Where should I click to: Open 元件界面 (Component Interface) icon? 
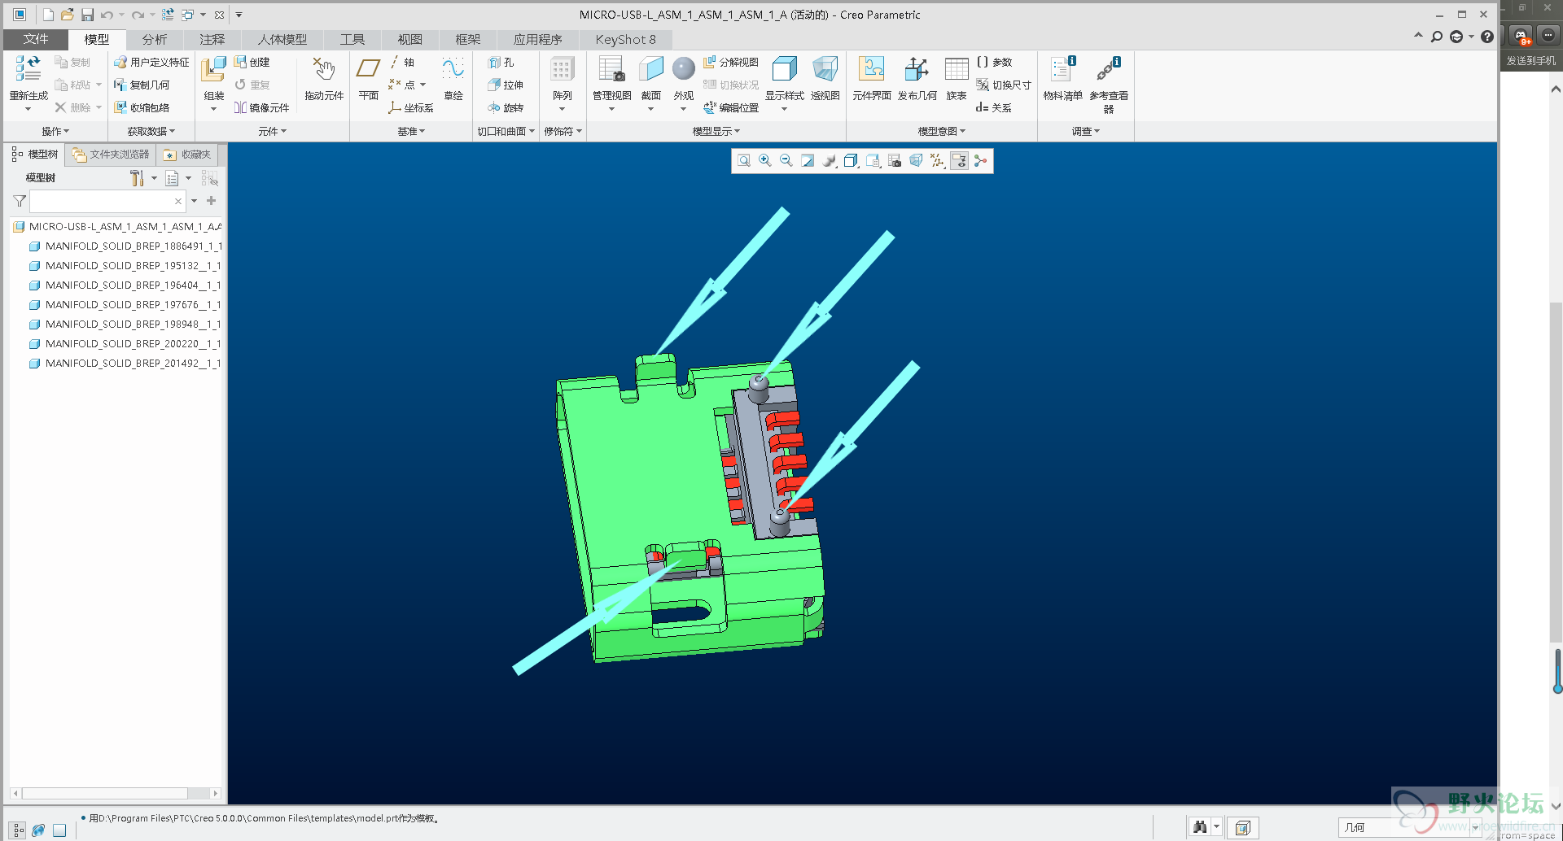coord(872,69)
